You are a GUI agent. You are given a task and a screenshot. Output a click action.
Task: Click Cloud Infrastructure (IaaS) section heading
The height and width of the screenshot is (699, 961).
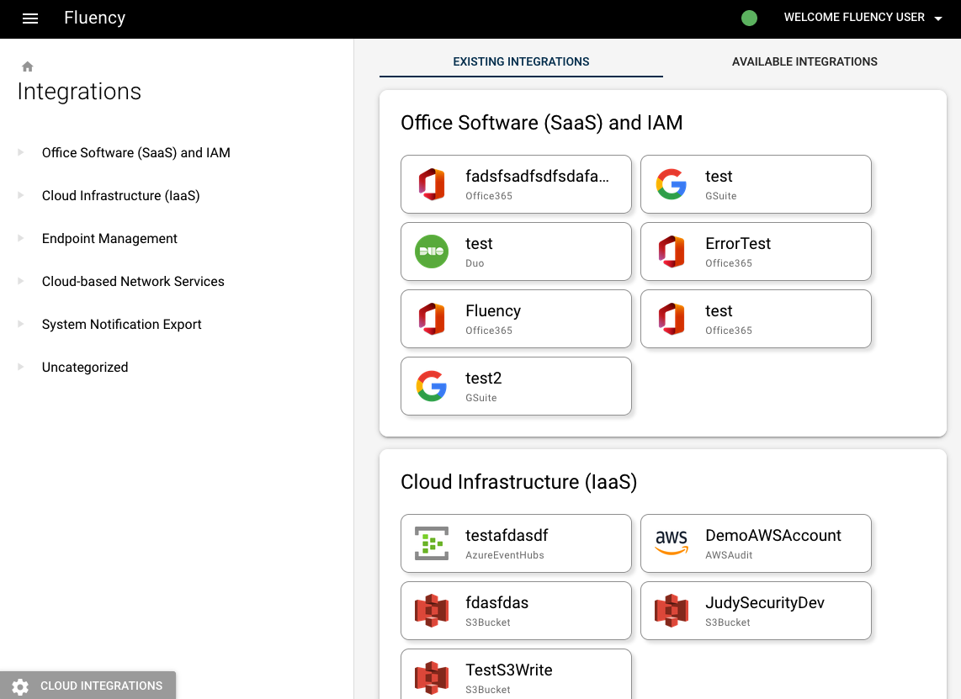coord(518,482)
